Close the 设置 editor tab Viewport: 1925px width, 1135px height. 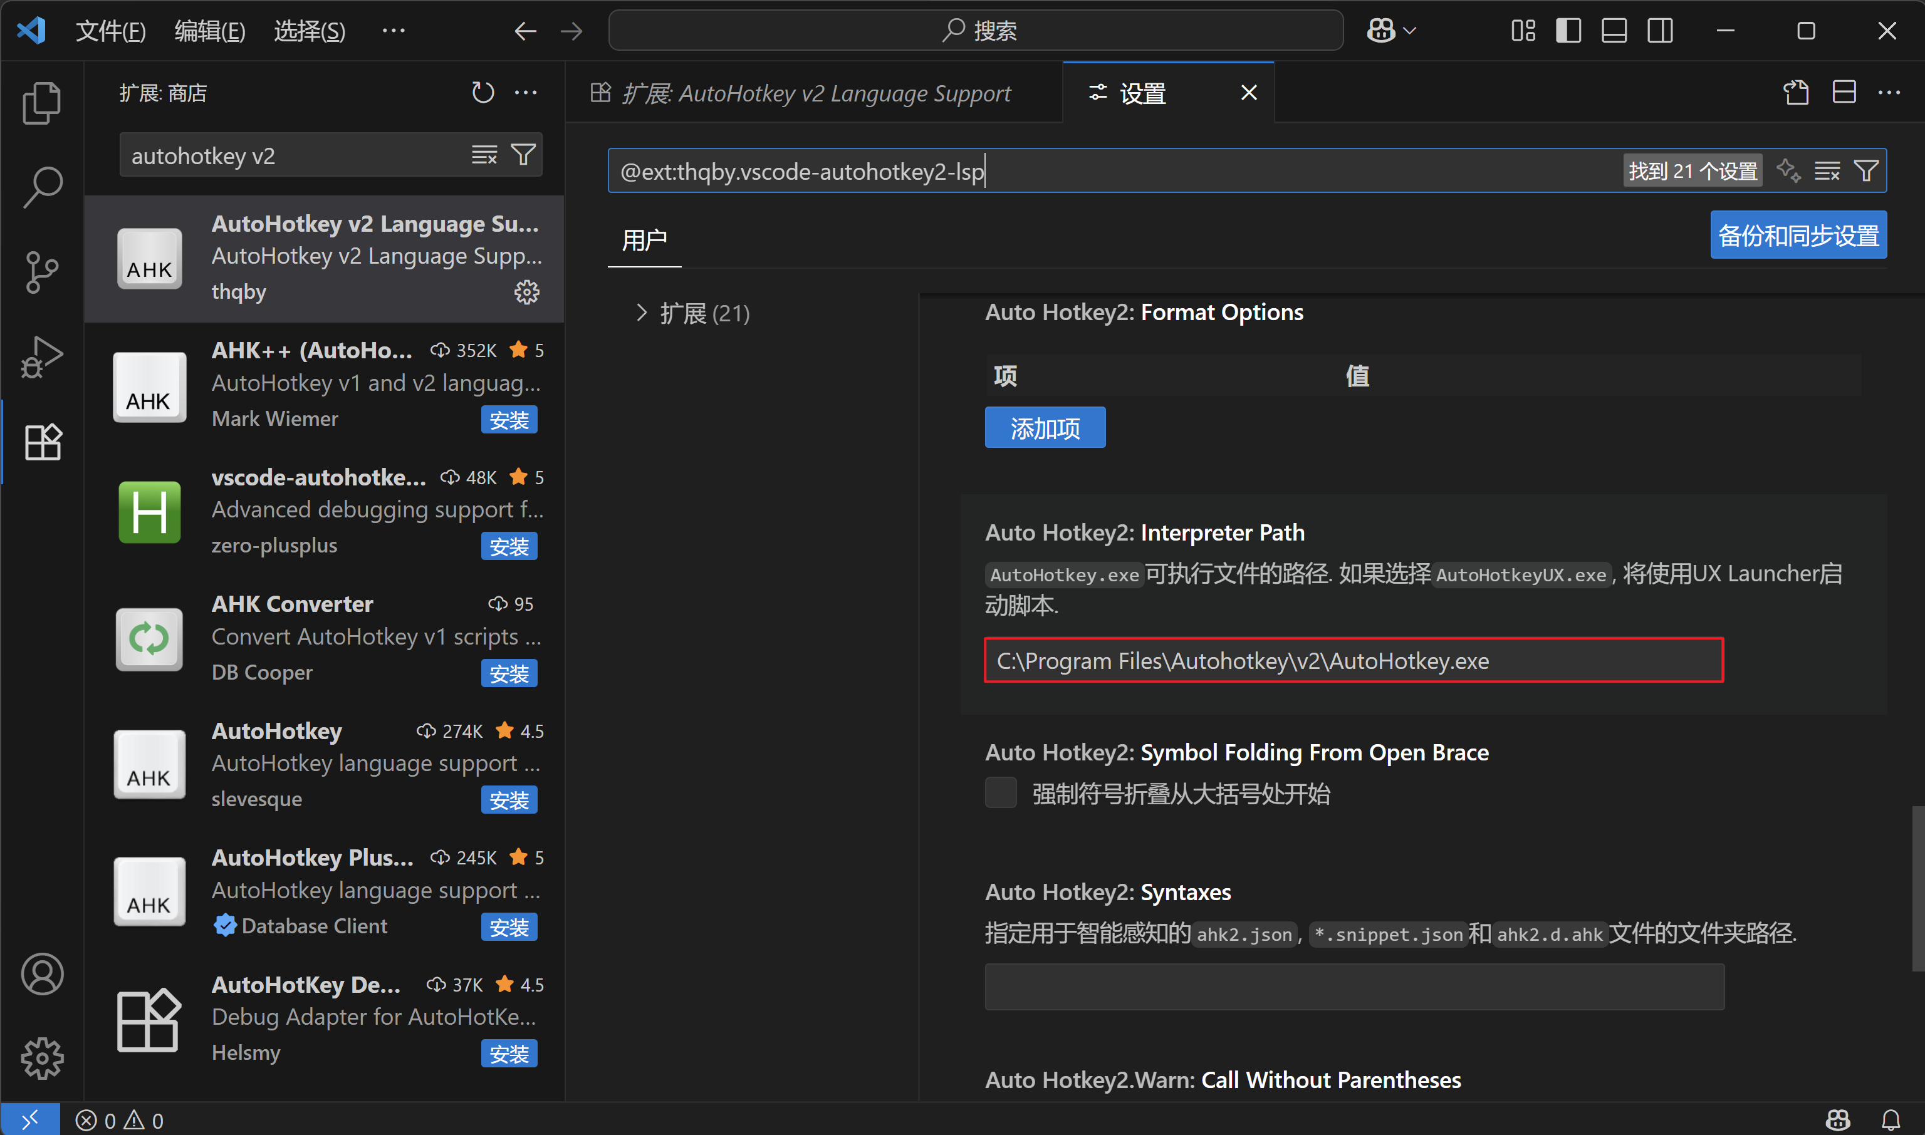tap(1249, 93)
